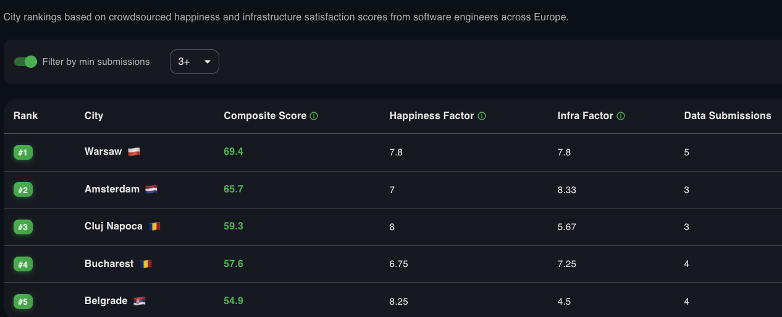The width and height of the screenshot is (782, 317).
Task: Click the Serbia flag next to Belgrade
Action: [140, 301]
